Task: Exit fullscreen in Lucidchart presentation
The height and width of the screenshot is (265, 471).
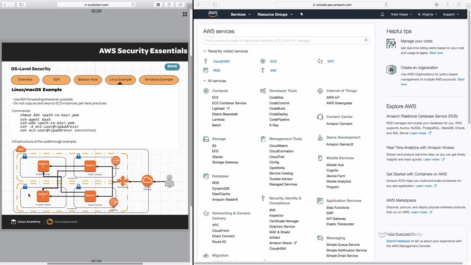Action: point(185,14)
